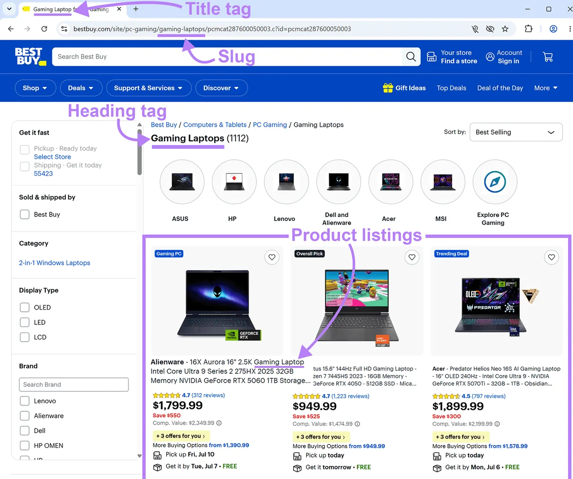Select the Dell and Alienware brand circle
This screenshot has width=573, height=479.
click(339, 182)
